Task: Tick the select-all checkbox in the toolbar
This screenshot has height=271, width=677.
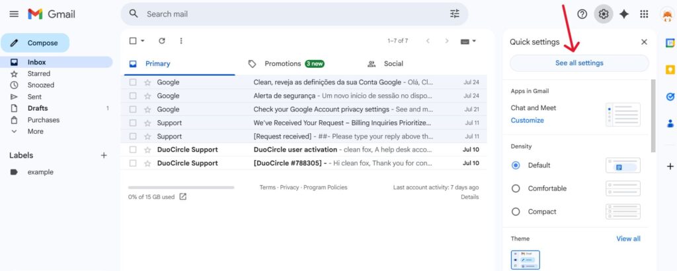Action: (133, 41)
